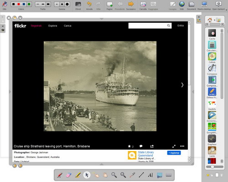Select the zoom in magnifier tool
Image resolution: width=228 pixels, height=182 pixels.
click(114, 175)
